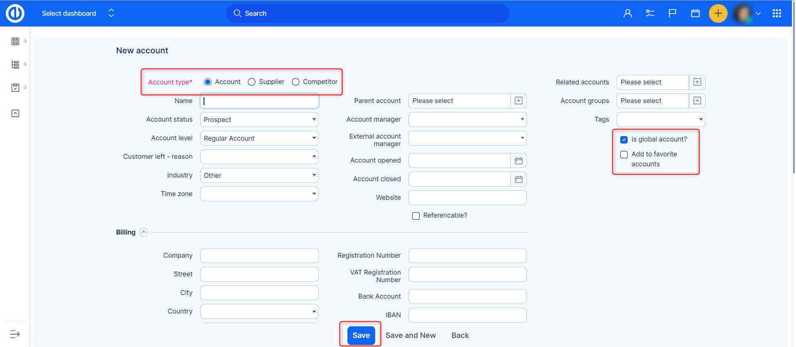Enable the Referencable checkbox

click(x=416, y=215)
